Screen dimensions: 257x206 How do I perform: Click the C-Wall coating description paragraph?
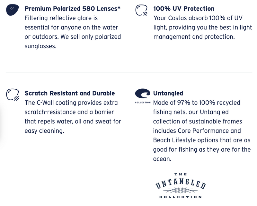point(73,117)
